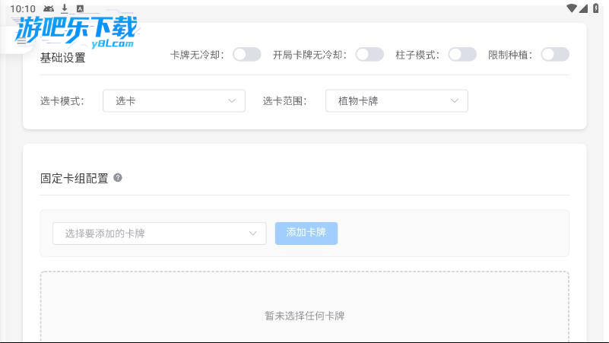Tap the Wi-Fi signal icon

pos(572,8)
